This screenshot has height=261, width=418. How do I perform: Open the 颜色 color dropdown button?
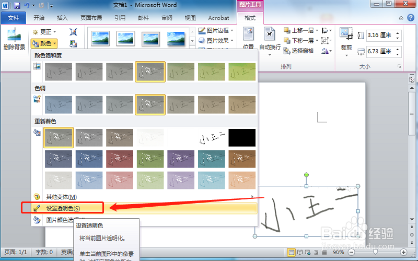point(44,43)
